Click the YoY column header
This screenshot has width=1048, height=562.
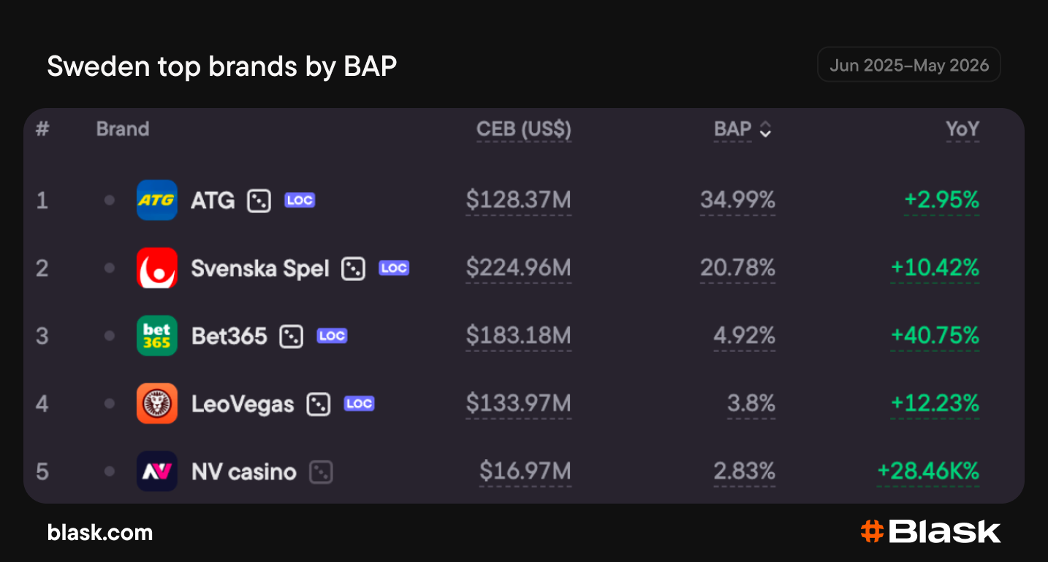click(x=962, y=129)
